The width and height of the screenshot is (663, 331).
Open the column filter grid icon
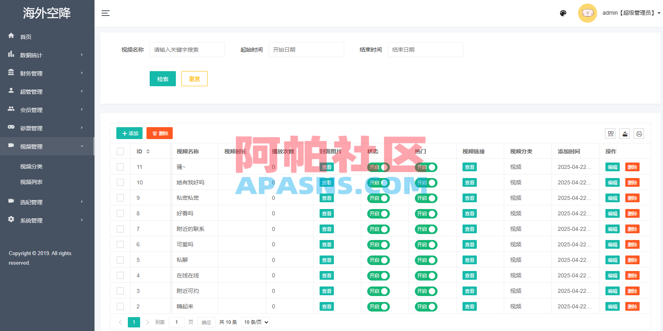[x=611, y=134]
